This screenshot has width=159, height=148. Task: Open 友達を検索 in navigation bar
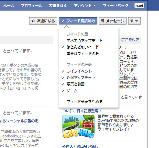pyautogui.click(x=58, y=6)
